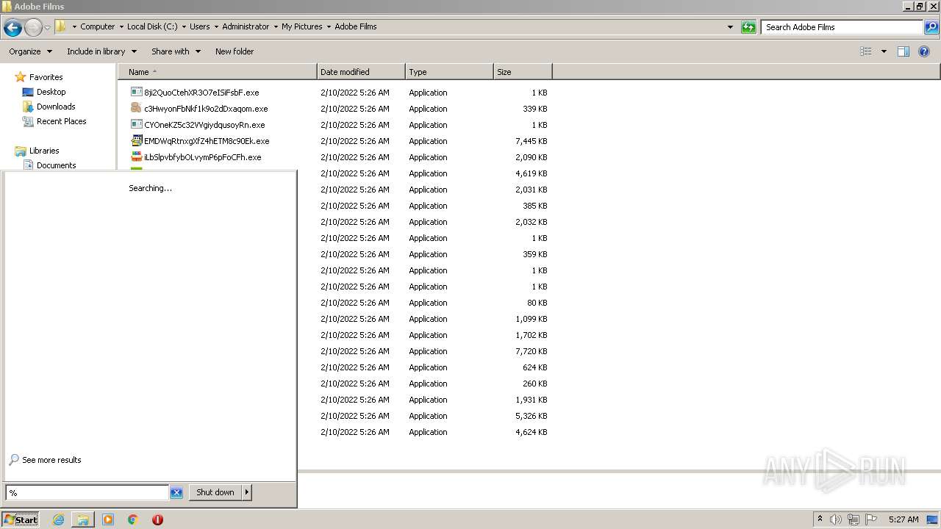Sort by Date modified column header
The height and width of the screenshot is (529, 941).
(361, 72)
